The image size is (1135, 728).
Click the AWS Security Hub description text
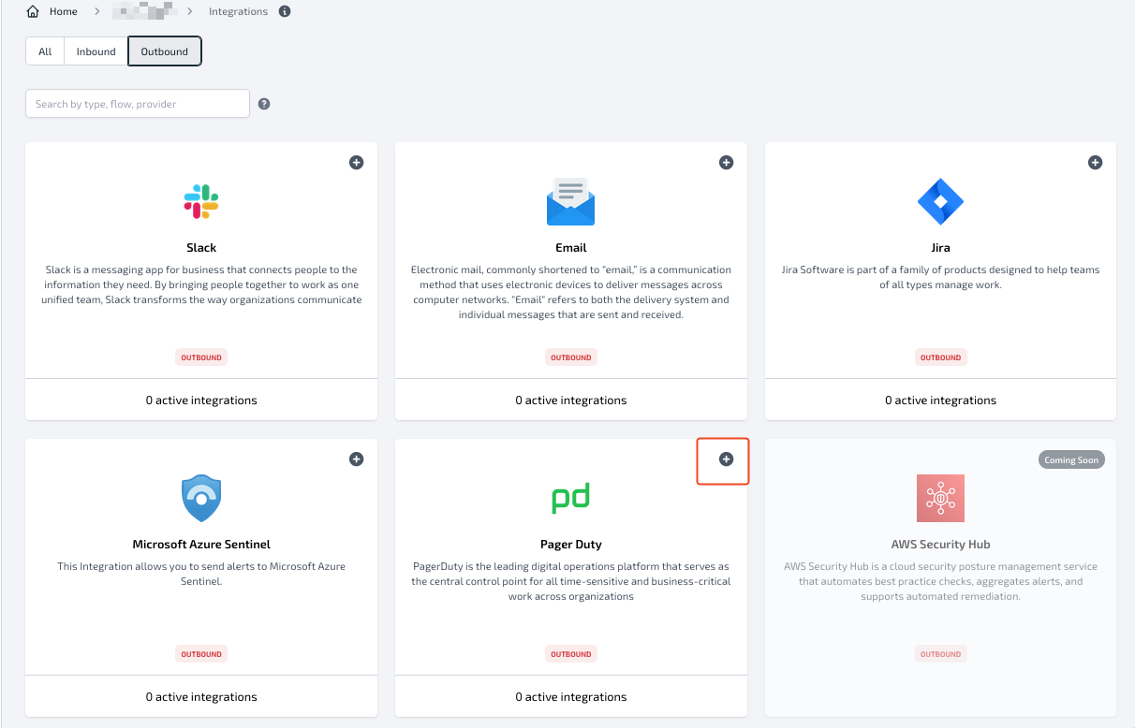coord(940,581)
